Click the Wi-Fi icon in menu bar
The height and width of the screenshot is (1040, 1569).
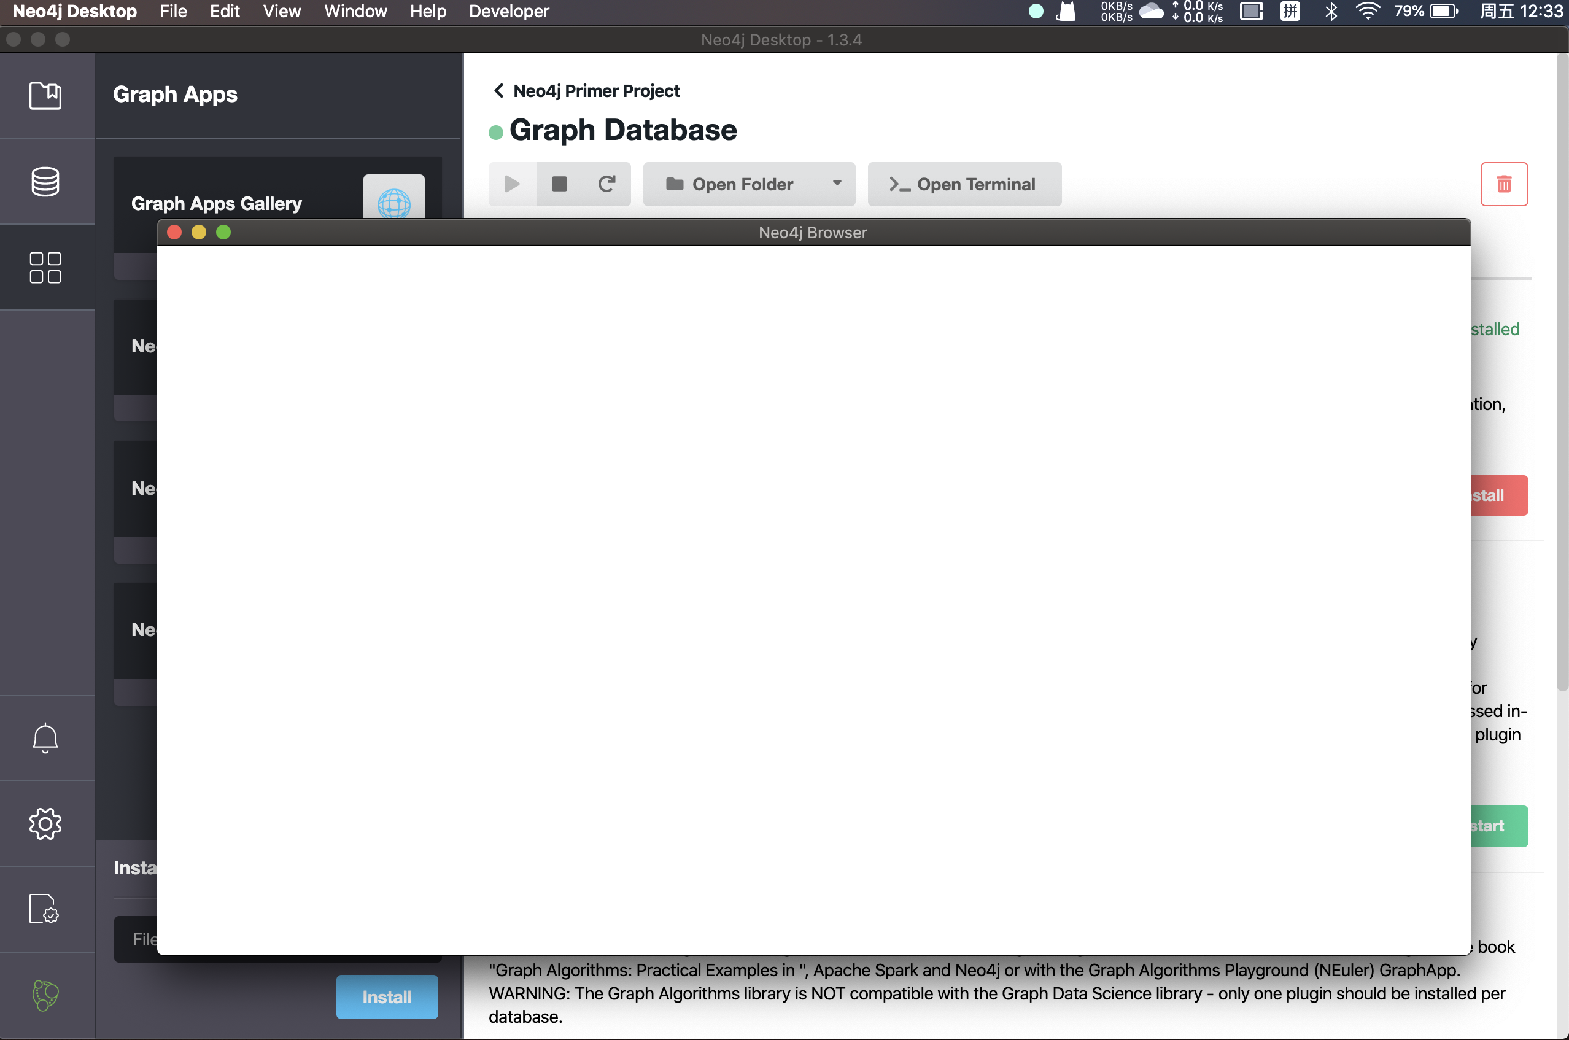[1368, 11]
